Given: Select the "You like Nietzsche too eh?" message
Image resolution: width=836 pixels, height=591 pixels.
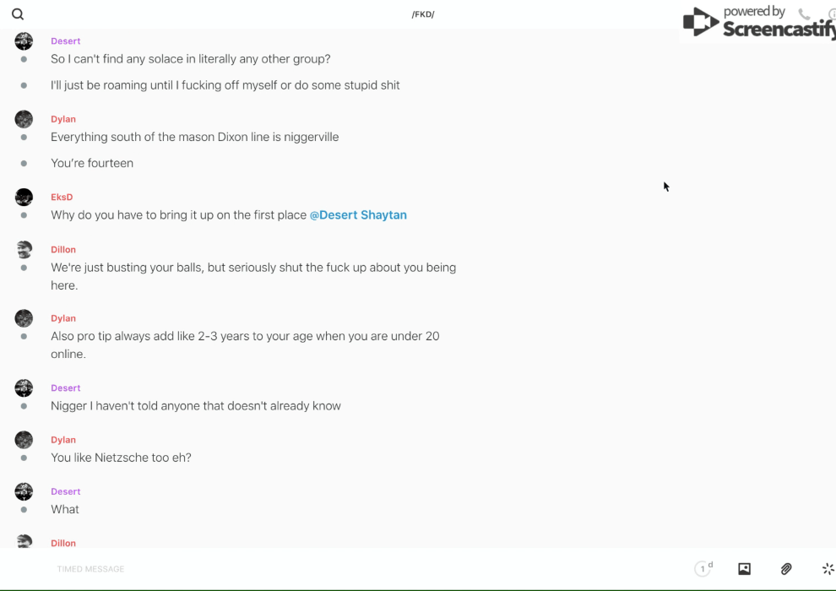Looking at the screenshot, I should pyautogui.click(x=121, y=458).
